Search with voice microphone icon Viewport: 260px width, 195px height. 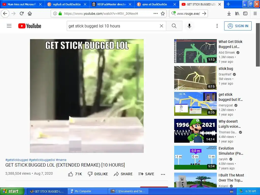point(189,26)
